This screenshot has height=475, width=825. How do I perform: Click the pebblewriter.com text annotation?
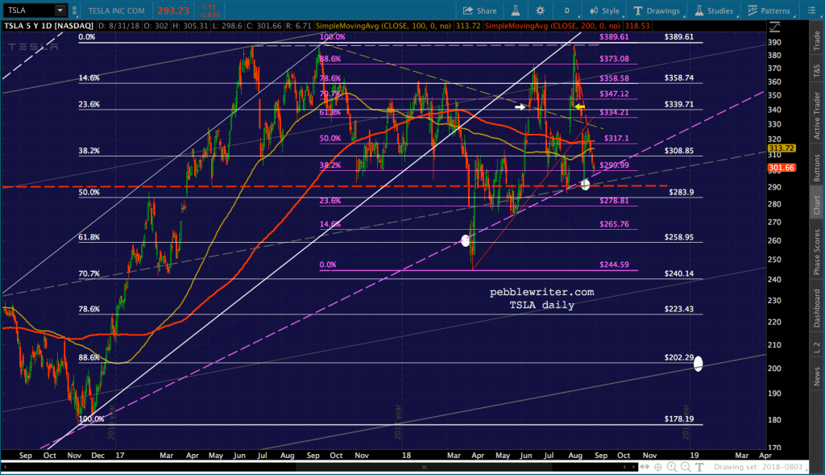(x=542, y=292)
